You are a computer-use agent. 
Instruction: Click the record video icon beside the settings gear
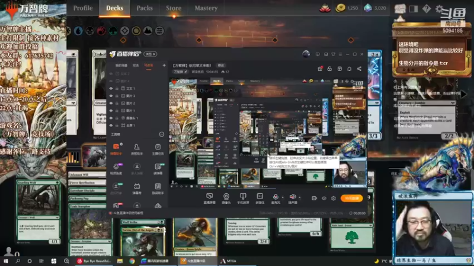click(x=315, y=198)
